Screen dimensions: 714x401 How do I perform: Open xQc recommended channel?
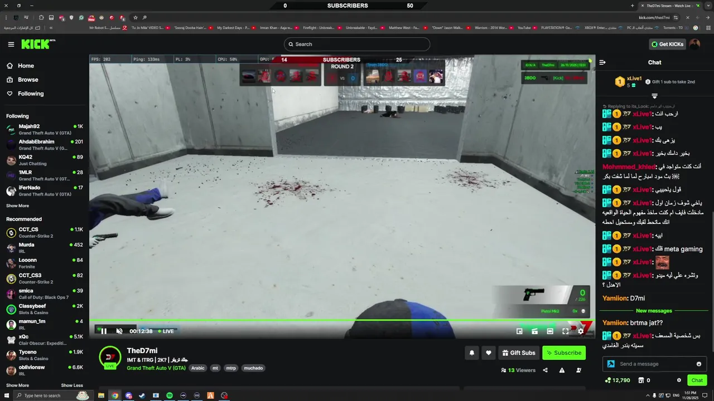45,340
